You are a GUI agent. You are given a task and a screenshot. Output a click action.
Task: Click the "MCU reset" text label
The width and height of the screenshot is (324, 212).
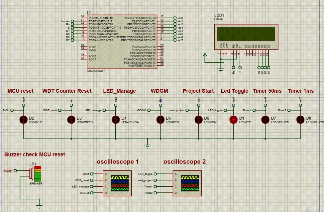coord(21,91)
